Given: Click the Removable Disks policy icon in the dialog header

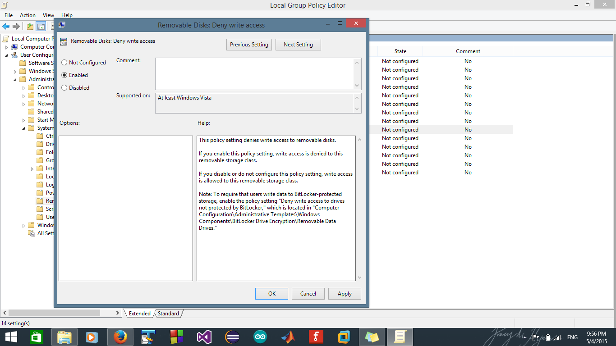Looking at the screenshot, I should pos(63,41).
